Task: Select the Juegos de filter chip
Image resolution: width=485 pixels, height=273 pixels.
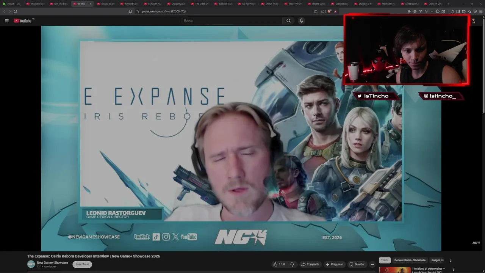Action: coord(438,260)
